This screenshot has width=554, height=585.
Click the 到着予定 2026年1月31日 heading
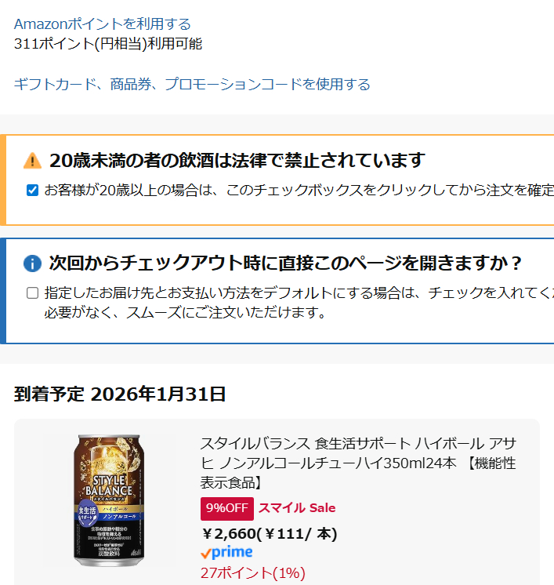(120, 394)
